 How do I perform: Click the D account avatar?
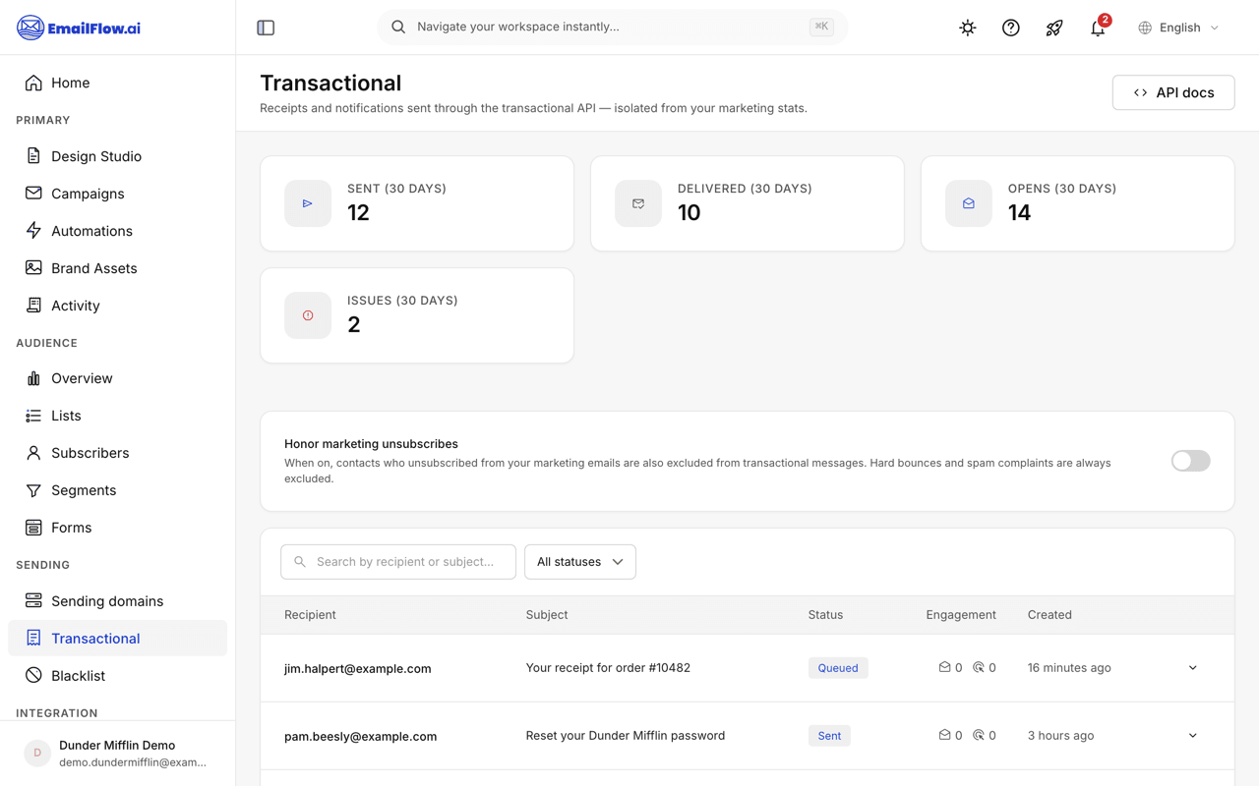point(37,754)
